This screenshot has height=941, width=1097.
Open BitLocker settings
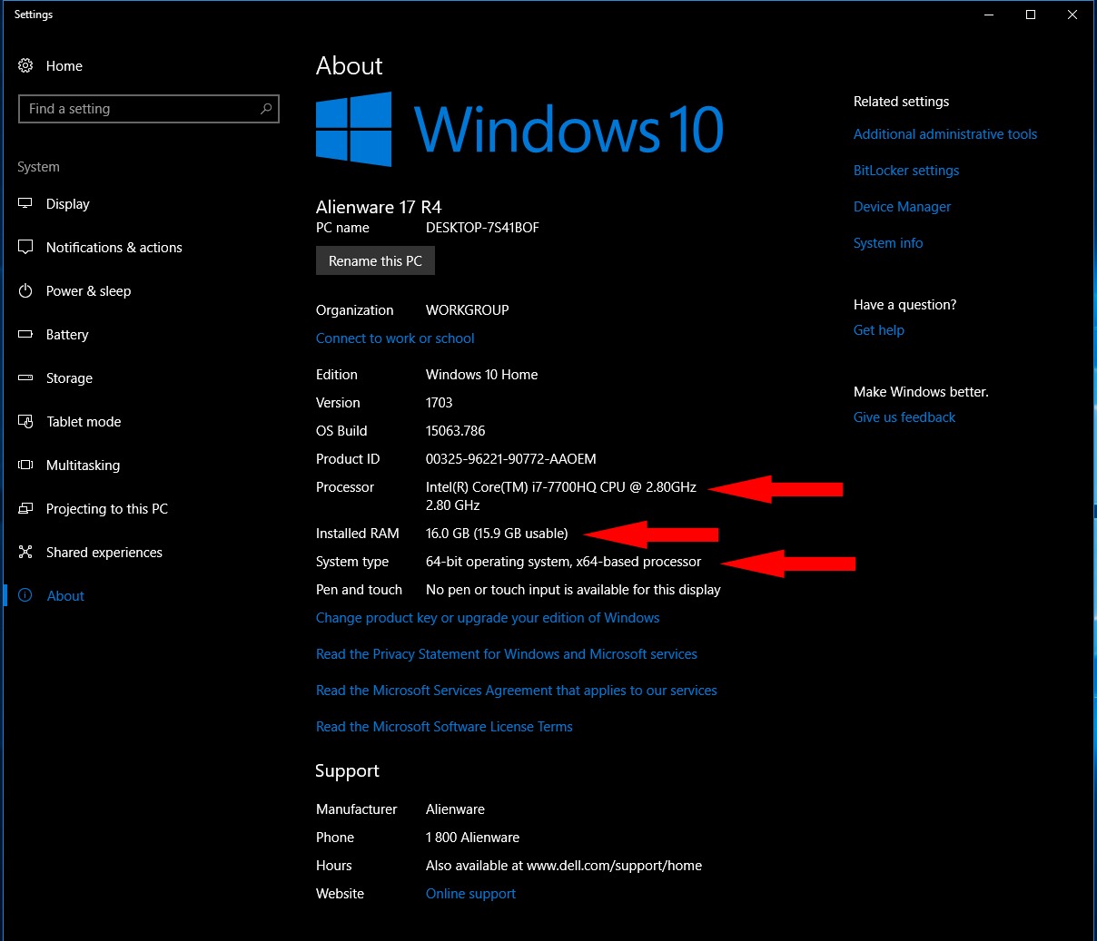pos(905,170)
